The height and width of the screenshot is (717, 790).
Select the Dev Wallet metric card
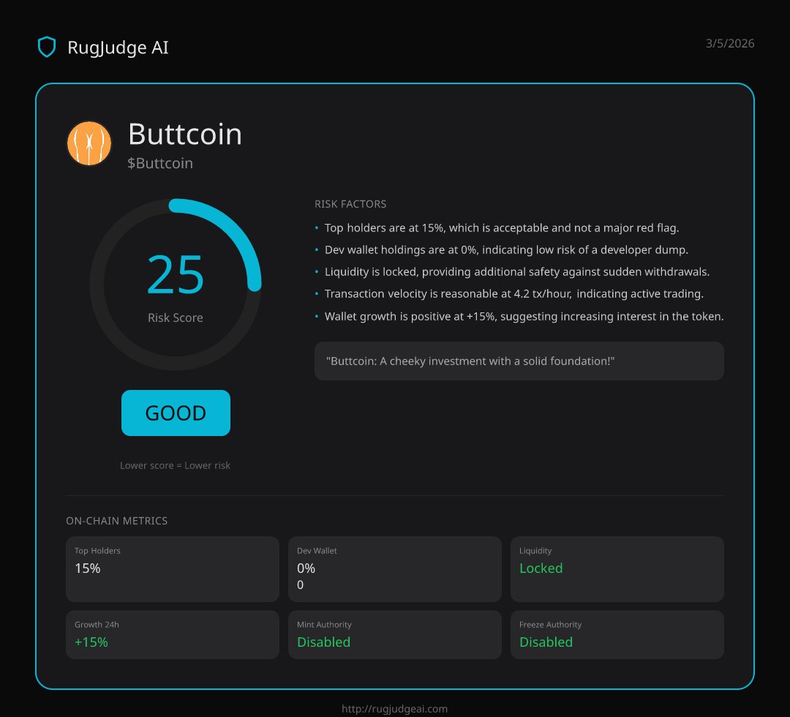pos(394,569)
